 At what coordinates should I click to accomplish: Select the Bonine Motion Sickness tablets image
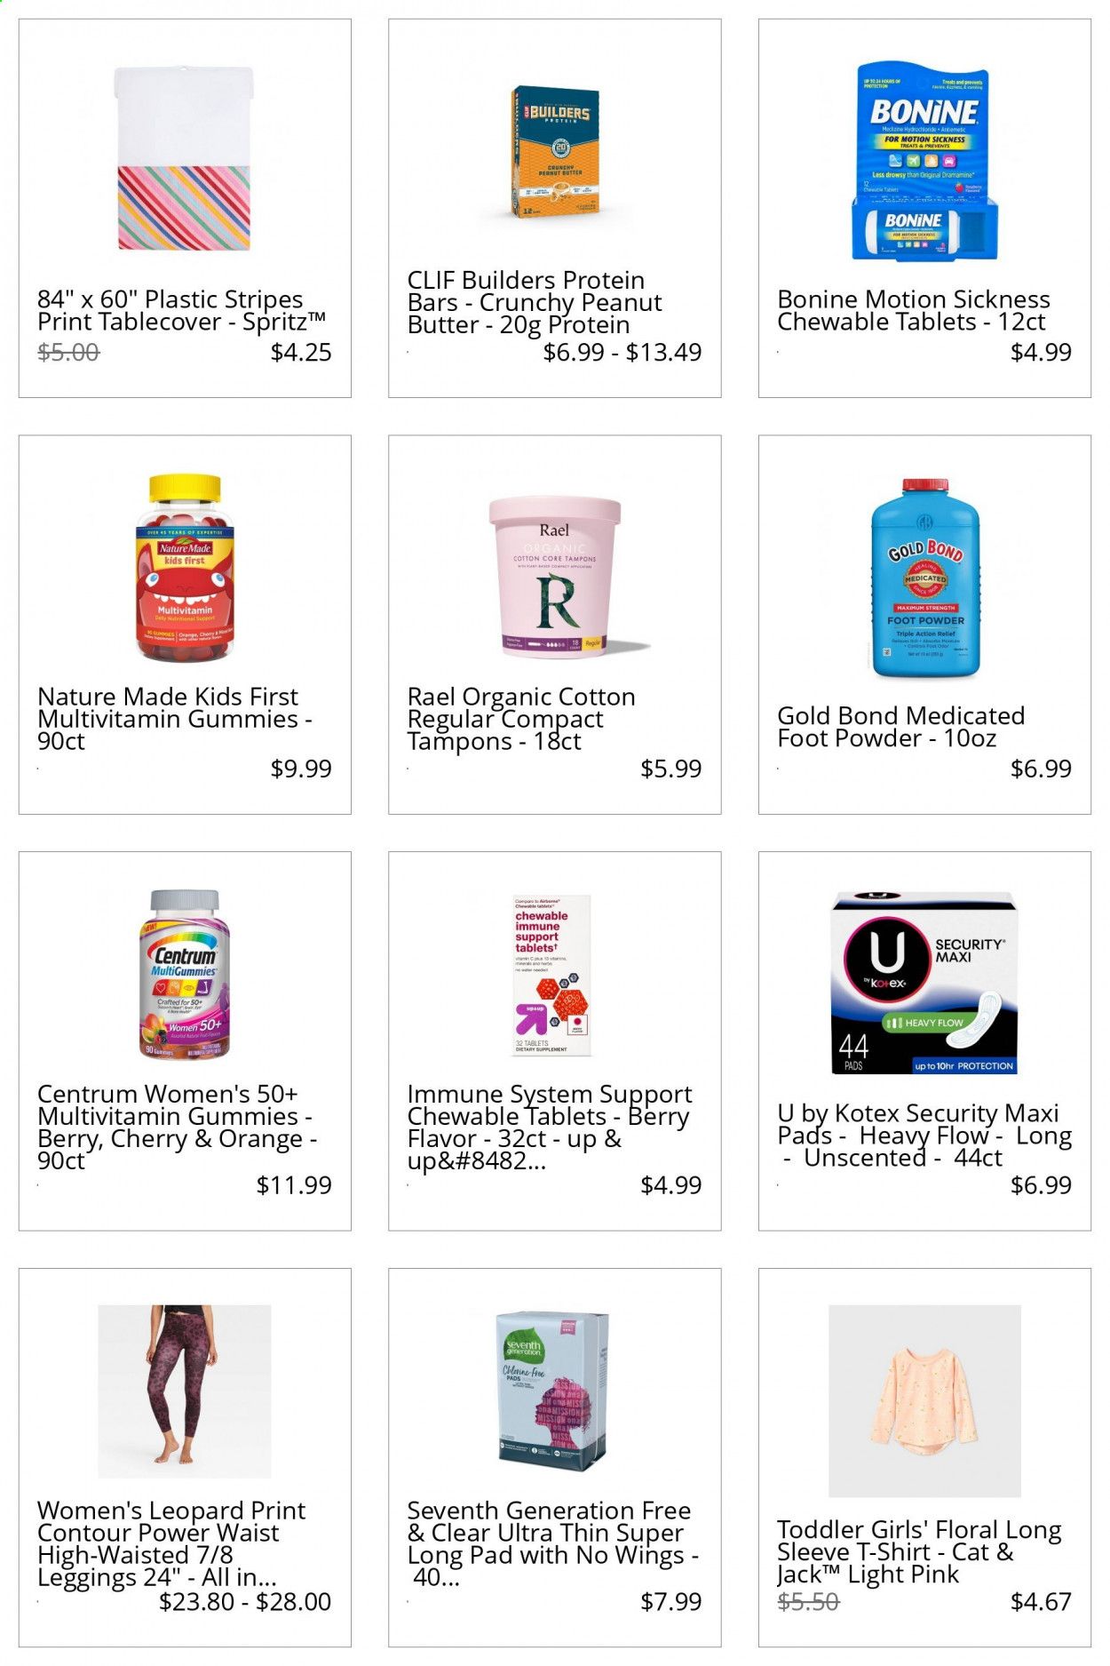click(924, 161)
